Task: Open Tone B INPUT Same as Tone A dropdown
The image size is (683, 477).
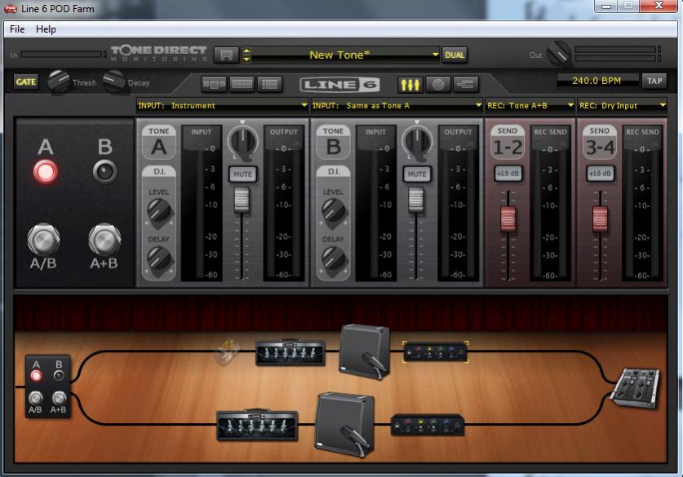Action: pos(397,105)
